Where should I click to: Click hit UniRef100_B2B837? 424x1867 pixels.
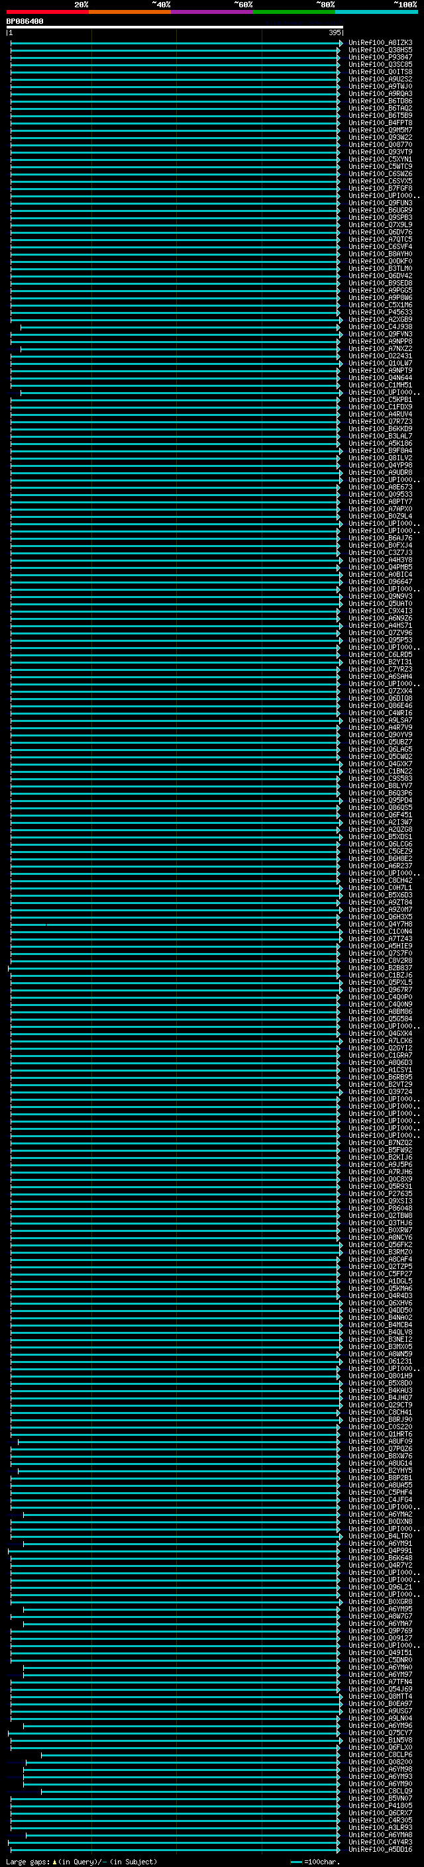click(x=380, y=968)
